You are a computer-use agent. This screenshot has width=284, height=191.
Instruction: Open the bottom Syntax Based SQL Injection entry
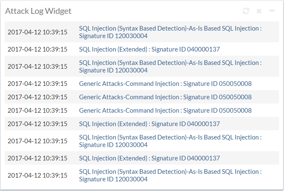[170, 175]
